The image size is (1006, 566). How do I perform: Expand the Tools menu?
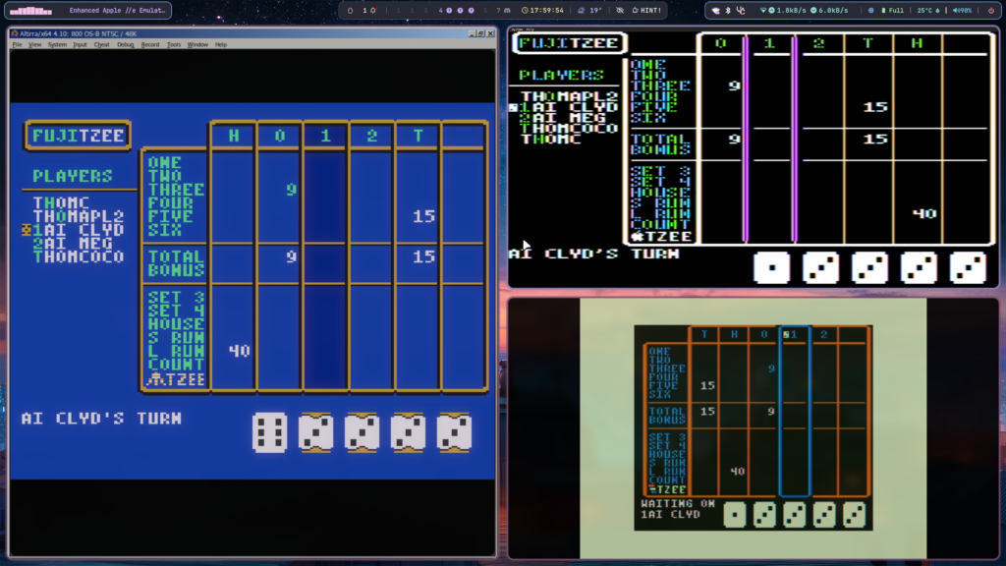point(174,45)
